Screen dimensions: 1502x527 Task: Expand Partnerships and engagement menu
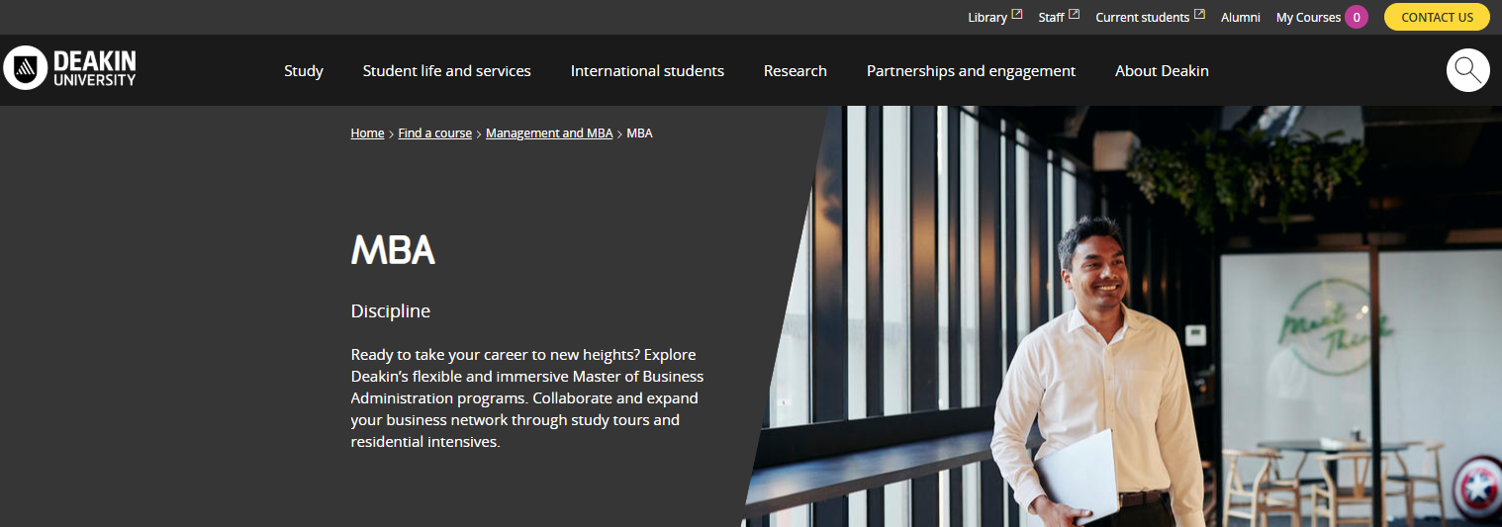971,71
